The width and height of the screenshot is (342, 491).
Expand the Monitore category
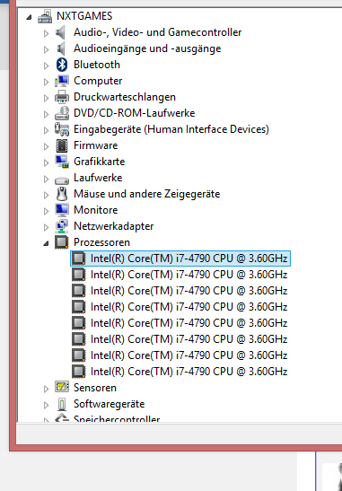coord(47,211)
